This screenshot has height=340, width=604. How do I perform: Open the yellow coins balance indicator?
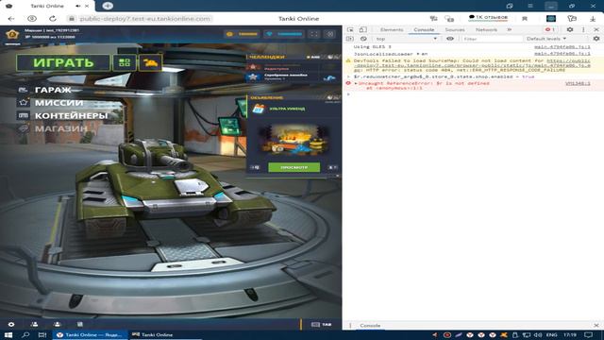(x=242, y=34)
